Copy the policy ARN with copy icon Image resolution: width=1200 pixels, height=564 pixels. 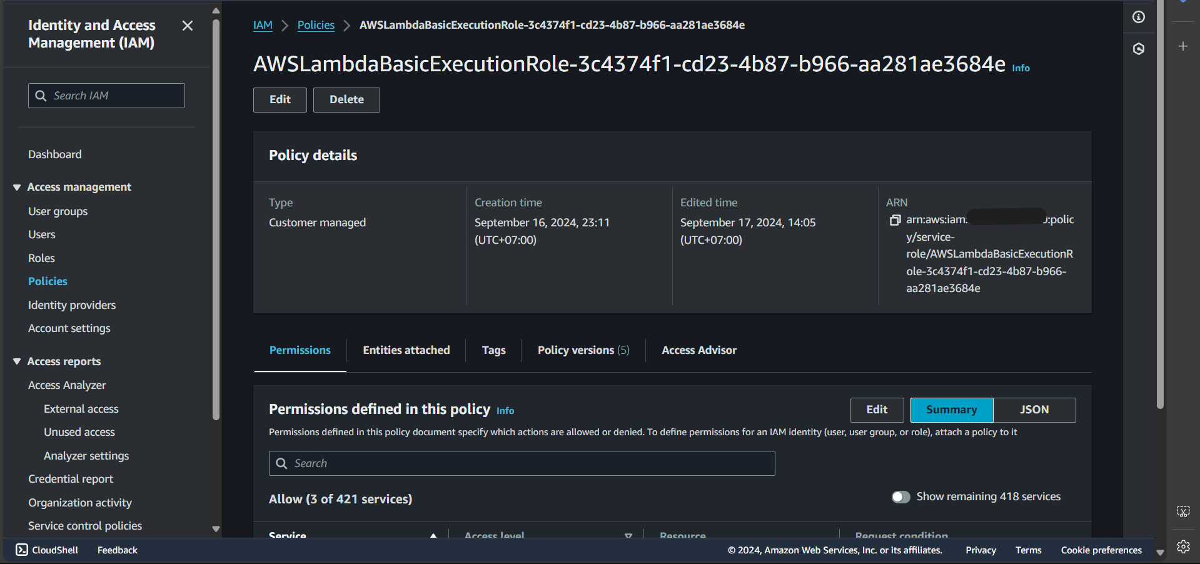pyautogui.click(x=895, y=220)
